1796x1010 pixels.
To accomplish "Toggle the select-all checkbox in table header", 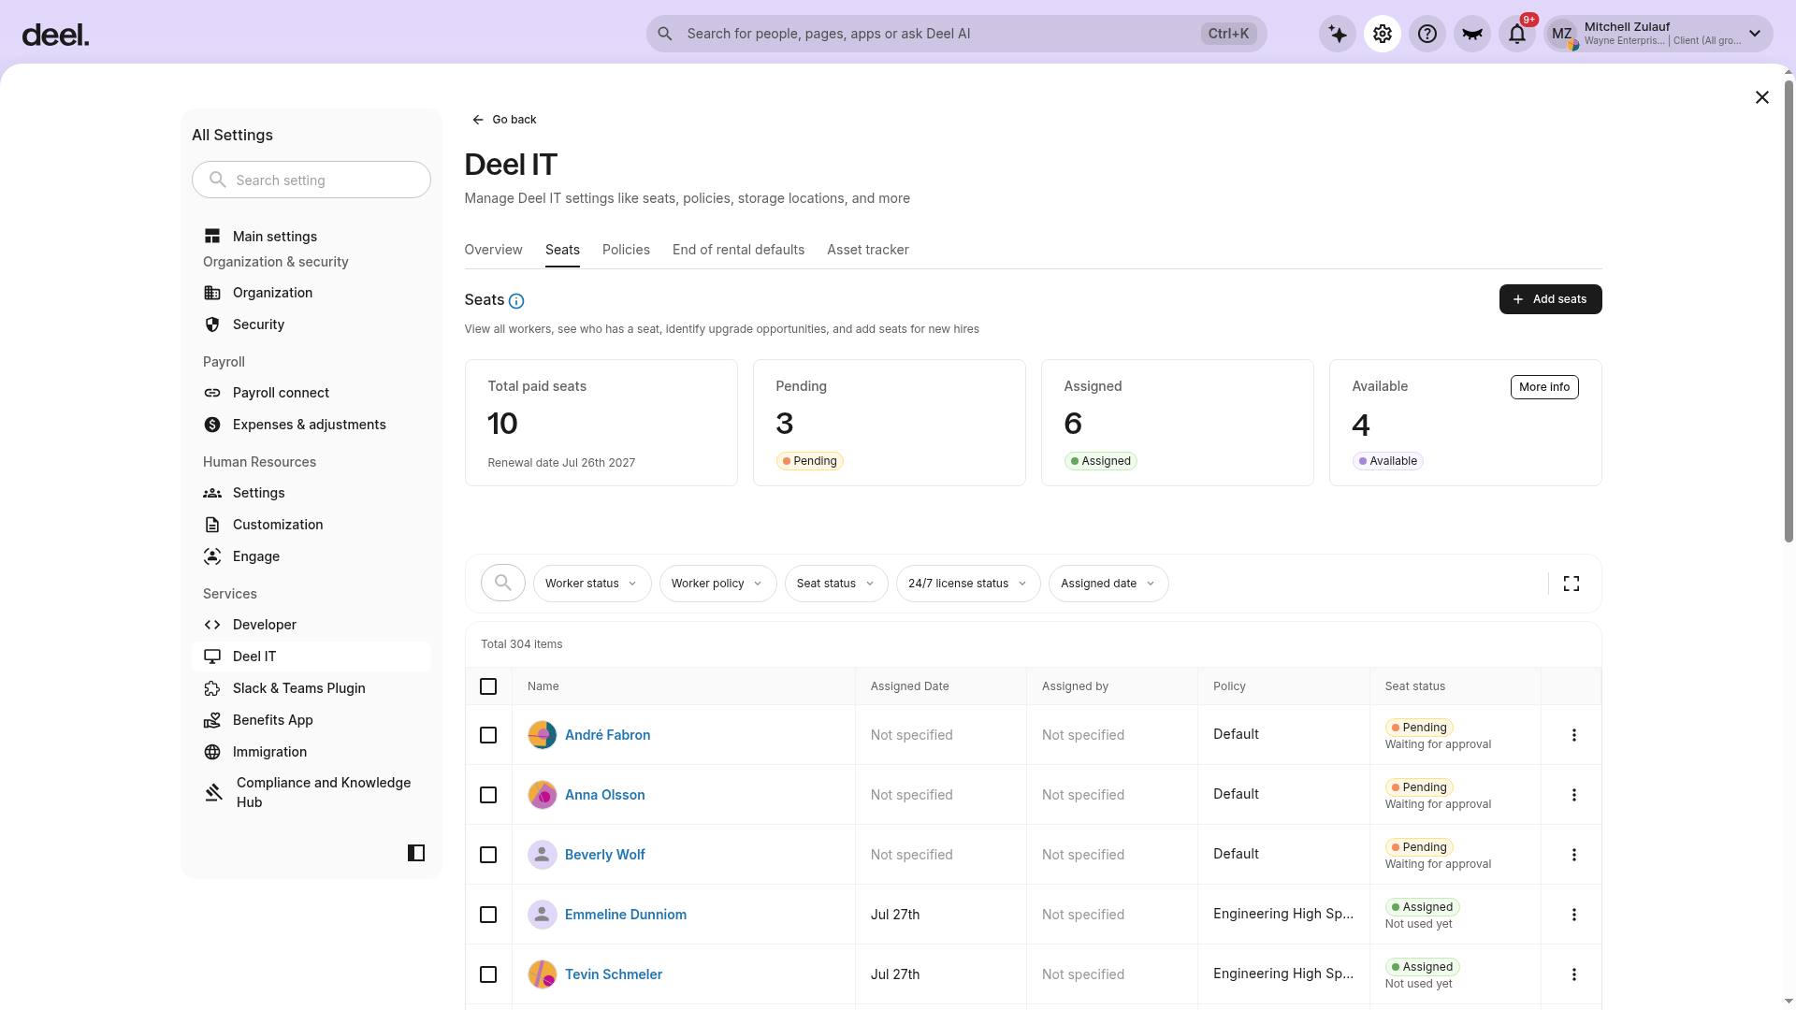I will [488, 686].
